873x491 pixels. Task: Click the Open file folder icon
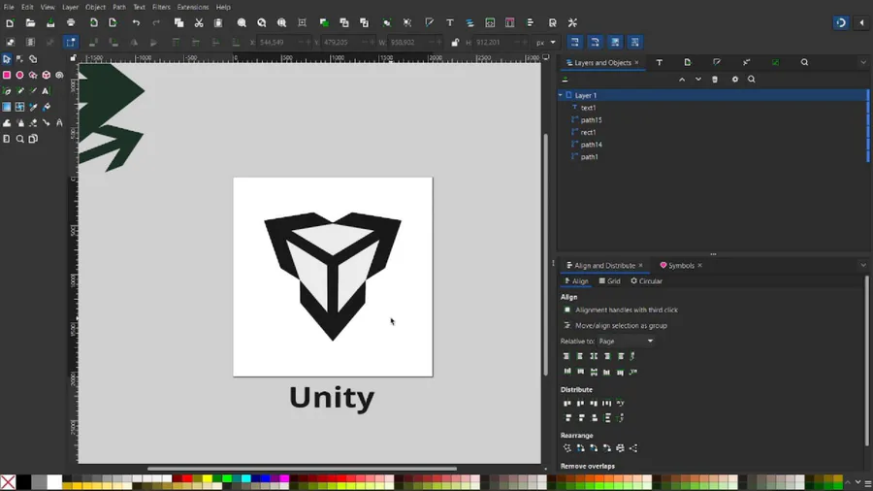[30, 23]
